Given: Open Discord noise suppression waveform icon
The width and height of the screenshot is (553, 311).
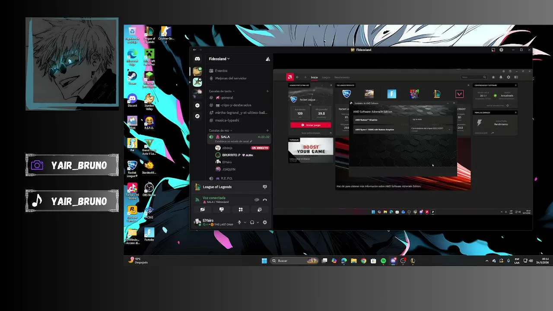Looking at the screenshot, I should tap(257, 200).
